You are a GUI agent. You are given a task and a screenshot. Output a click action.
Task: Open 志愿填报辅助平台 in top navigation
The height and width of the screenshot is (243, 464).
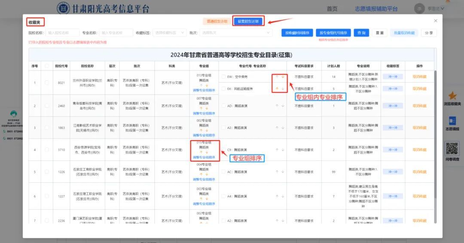tap(376, 9)
